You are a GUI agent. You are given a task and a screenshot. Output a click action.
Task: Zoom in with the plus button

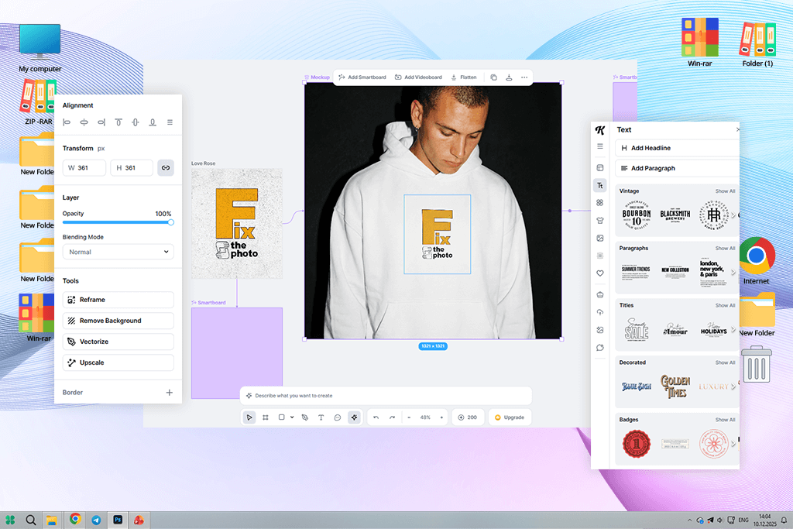[441, 417]
